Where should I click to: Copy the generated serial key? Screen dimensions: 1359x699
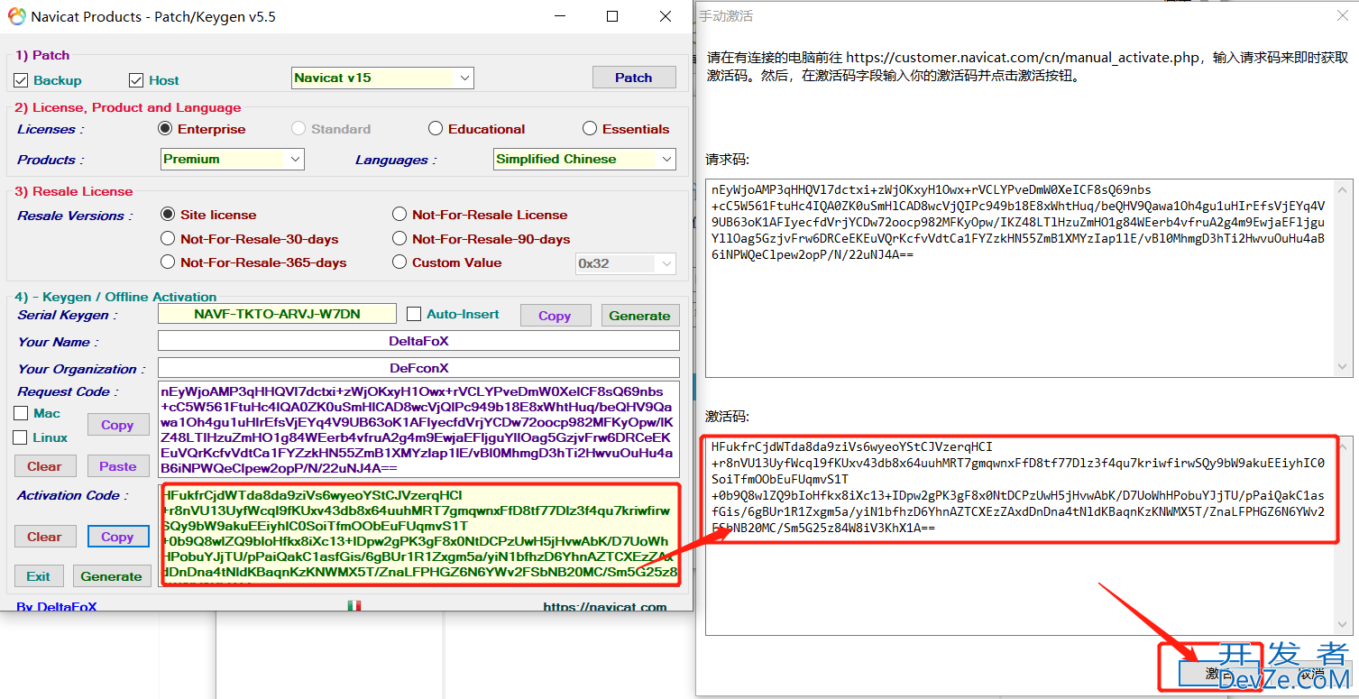pos(555,316)
